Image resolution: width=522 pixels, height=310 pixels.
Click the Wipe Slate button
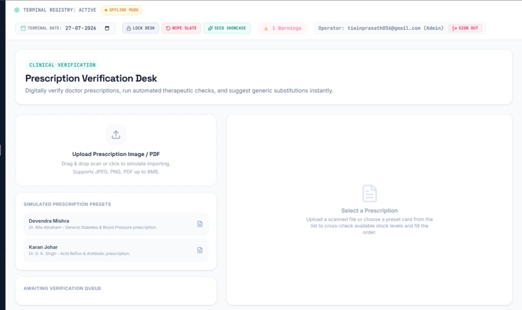click(181, 28)
